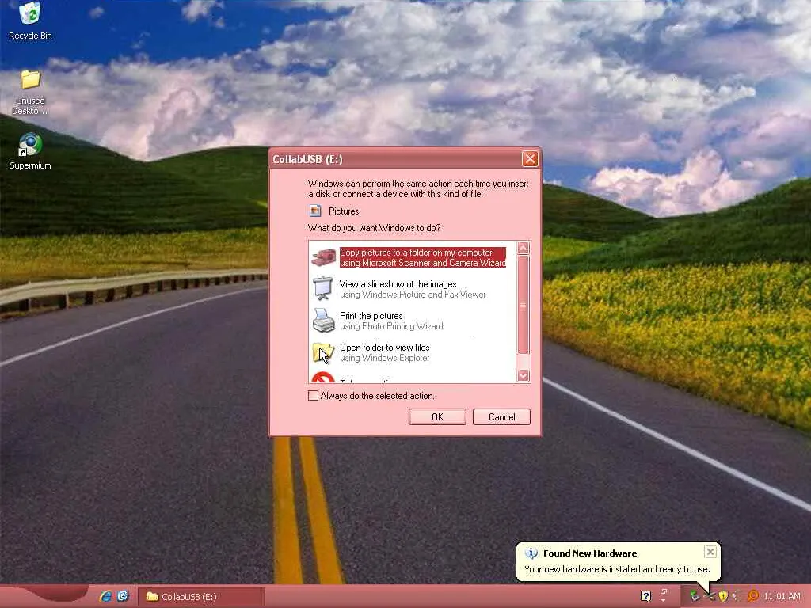Click the Safely Remove Hardware tray icon
811x608 pixels.
tap(694, 596)
